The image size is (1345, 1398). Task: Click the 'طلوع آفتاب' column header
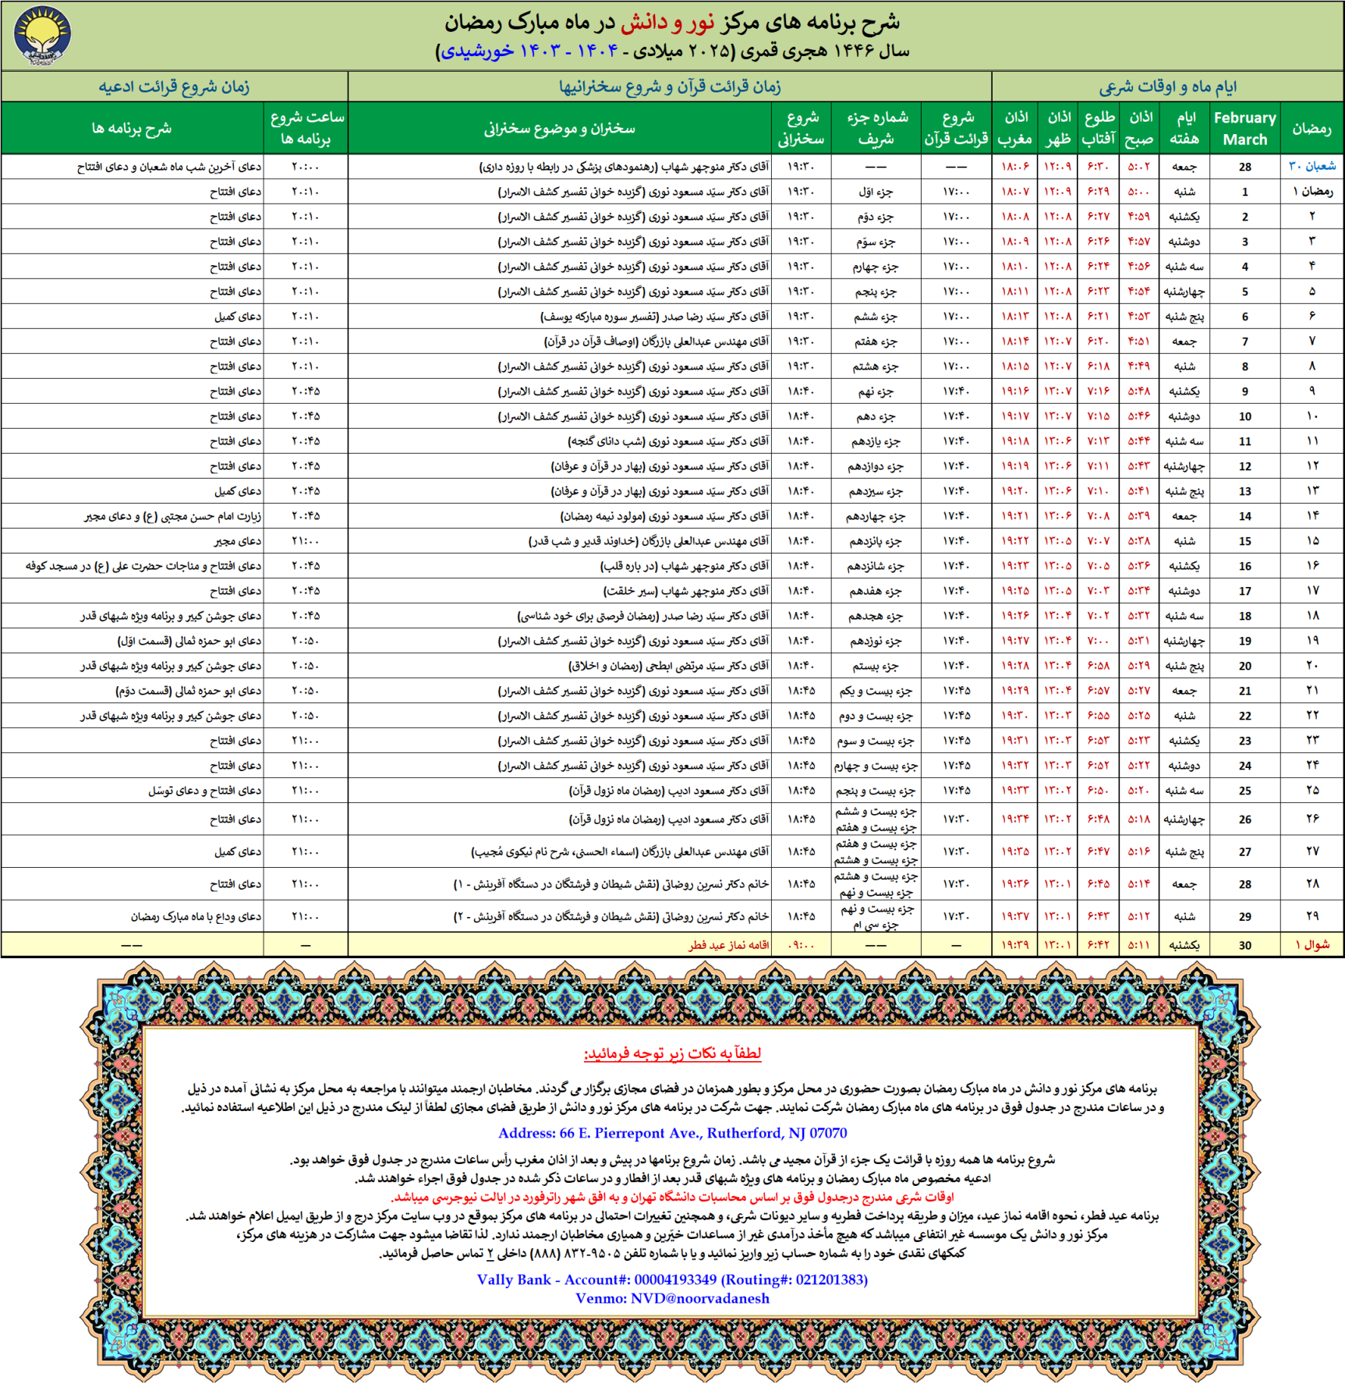pos(1098,128)
